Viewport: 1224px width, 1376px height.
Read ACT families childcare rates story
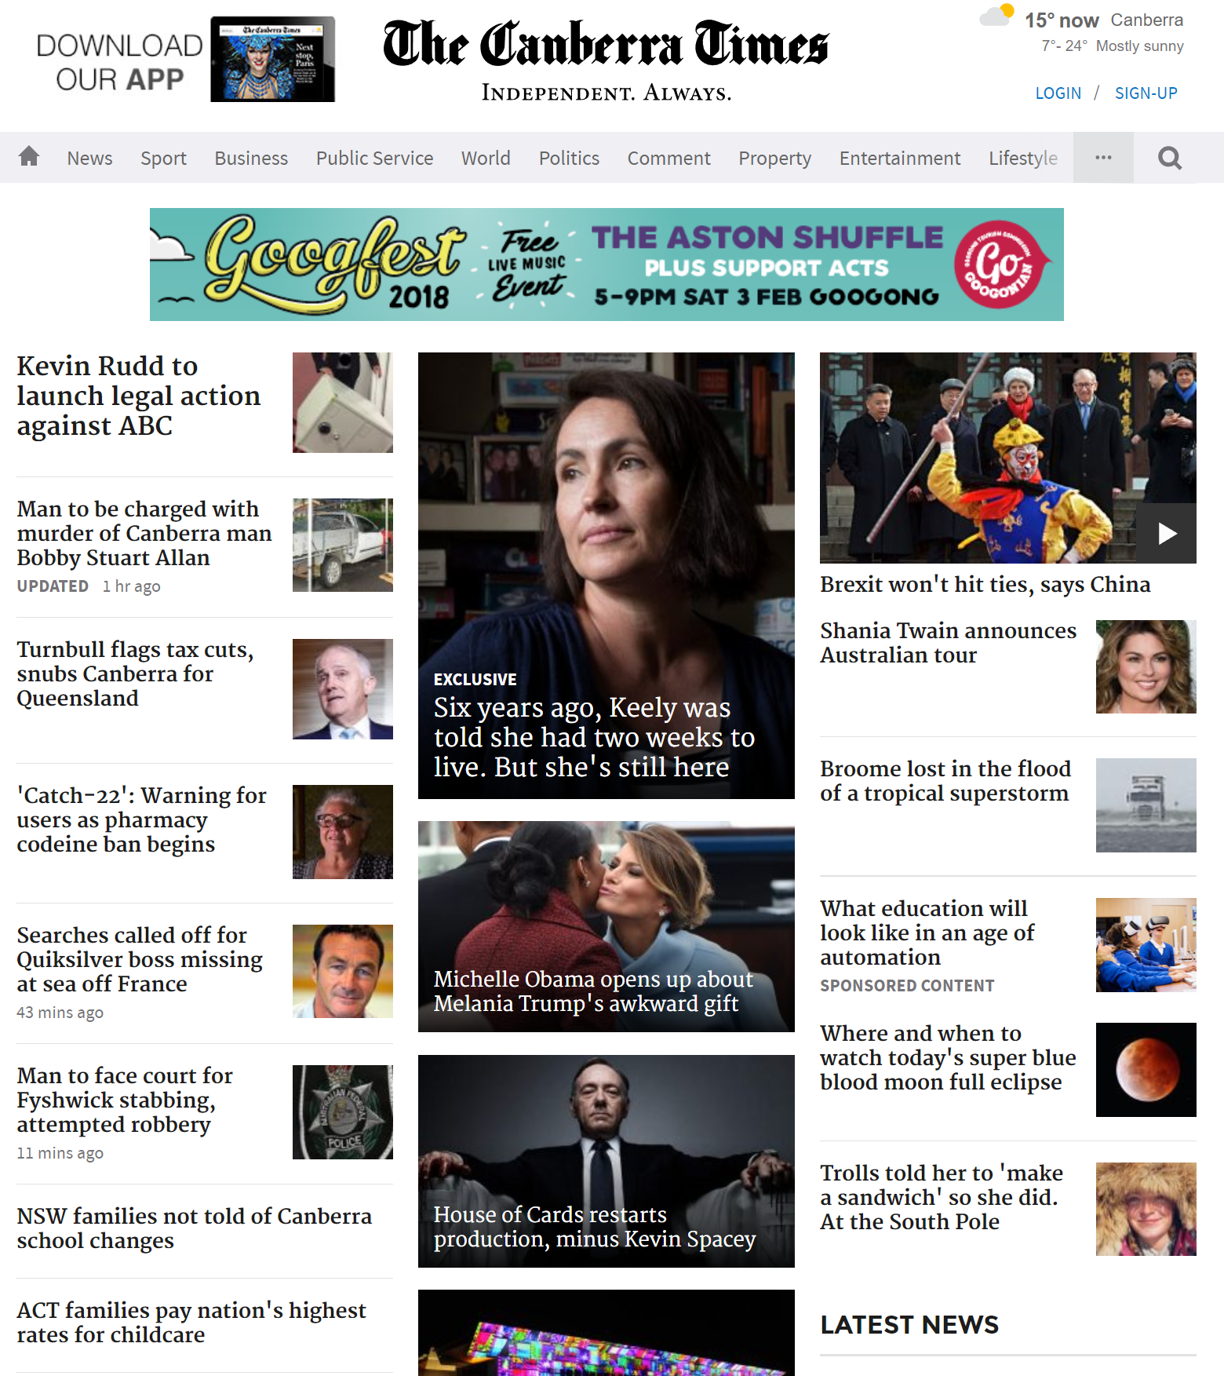coord(191,1323)
